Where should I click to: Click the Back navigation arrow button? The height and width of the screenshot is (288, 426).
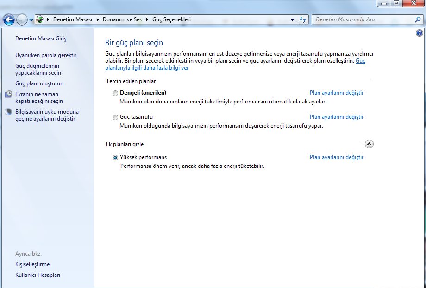coord(9,19)
